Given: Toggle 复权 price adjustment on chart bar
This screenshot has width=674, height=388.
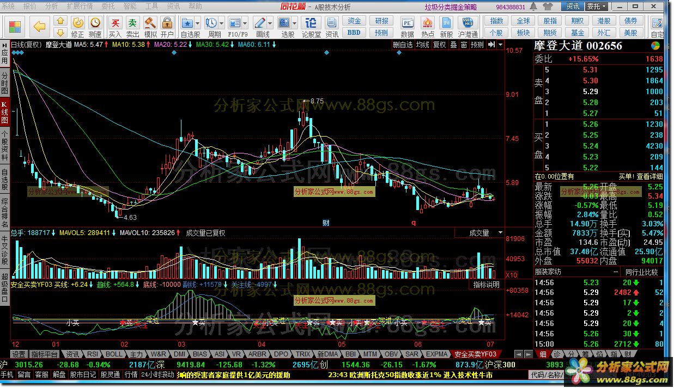Looking at the screenshot, I should (439, 45).
